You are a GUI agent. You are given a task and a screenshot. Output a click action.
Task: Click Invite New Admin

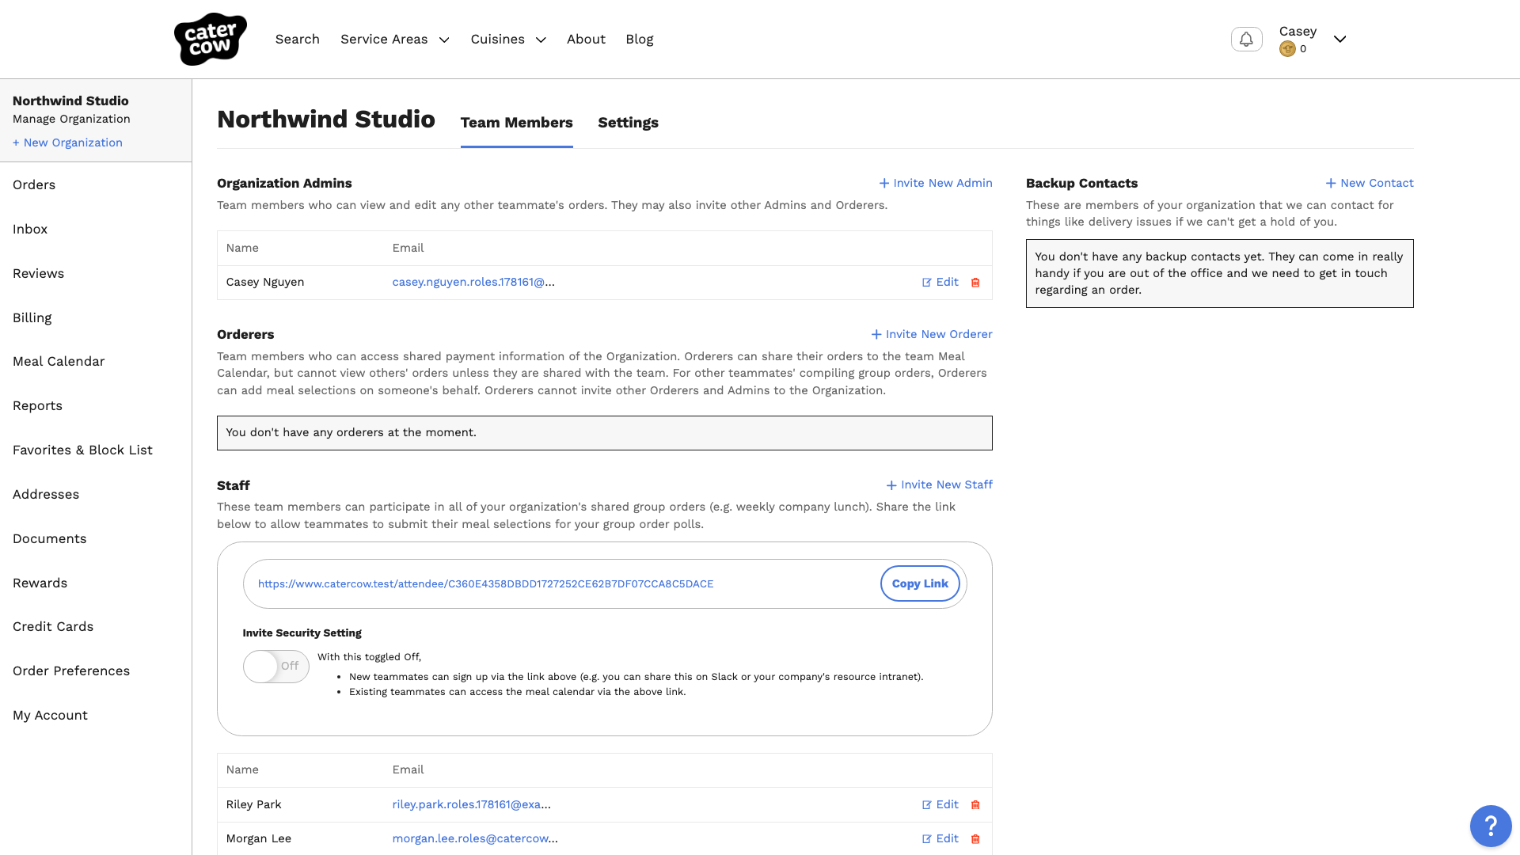[x=935, y=183]
